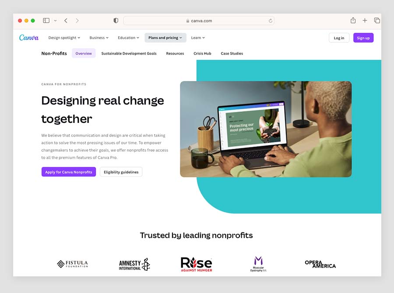Click the Sign up button
The image size is (394, 293).
tap(363, 38)
